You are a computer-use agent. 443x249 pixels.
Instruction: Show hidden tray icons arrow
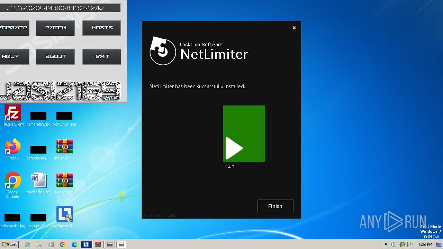pyautogui.click(x=386, y=245)
